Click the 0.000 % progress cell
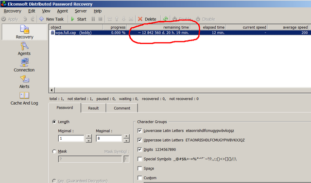This screenshot has height=183, width=311. pos(118,33)
